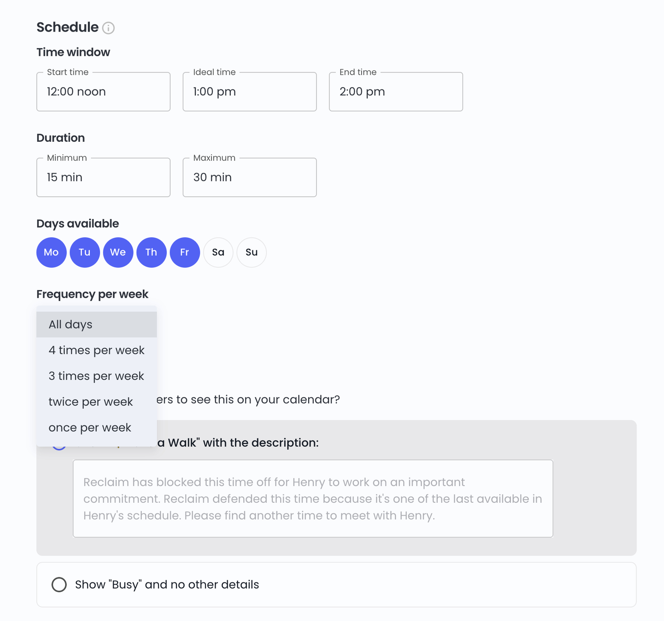Screen dimensions: 664x621
Task: Toggle Monday in Days available
Action: [51, 252]
